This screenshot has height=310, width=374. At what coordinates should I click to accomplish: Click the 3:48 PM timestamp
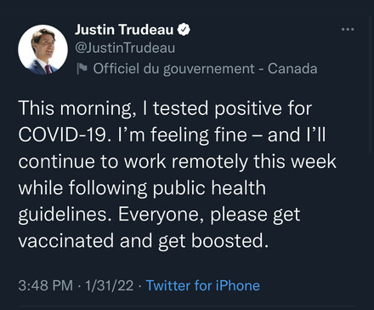pyautogui.click(x=46, y=285)
